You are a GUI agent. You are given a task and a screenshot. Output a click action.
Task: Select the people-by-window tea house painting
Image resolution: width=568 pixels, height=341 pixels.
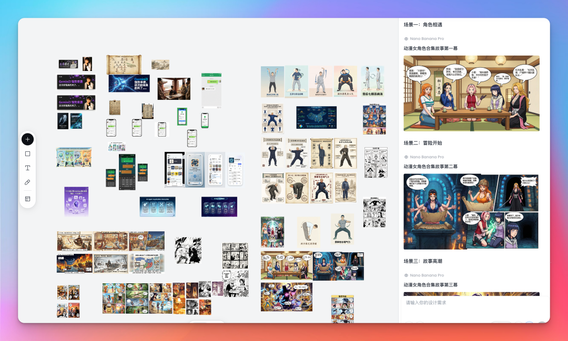[x=174, y=89]
